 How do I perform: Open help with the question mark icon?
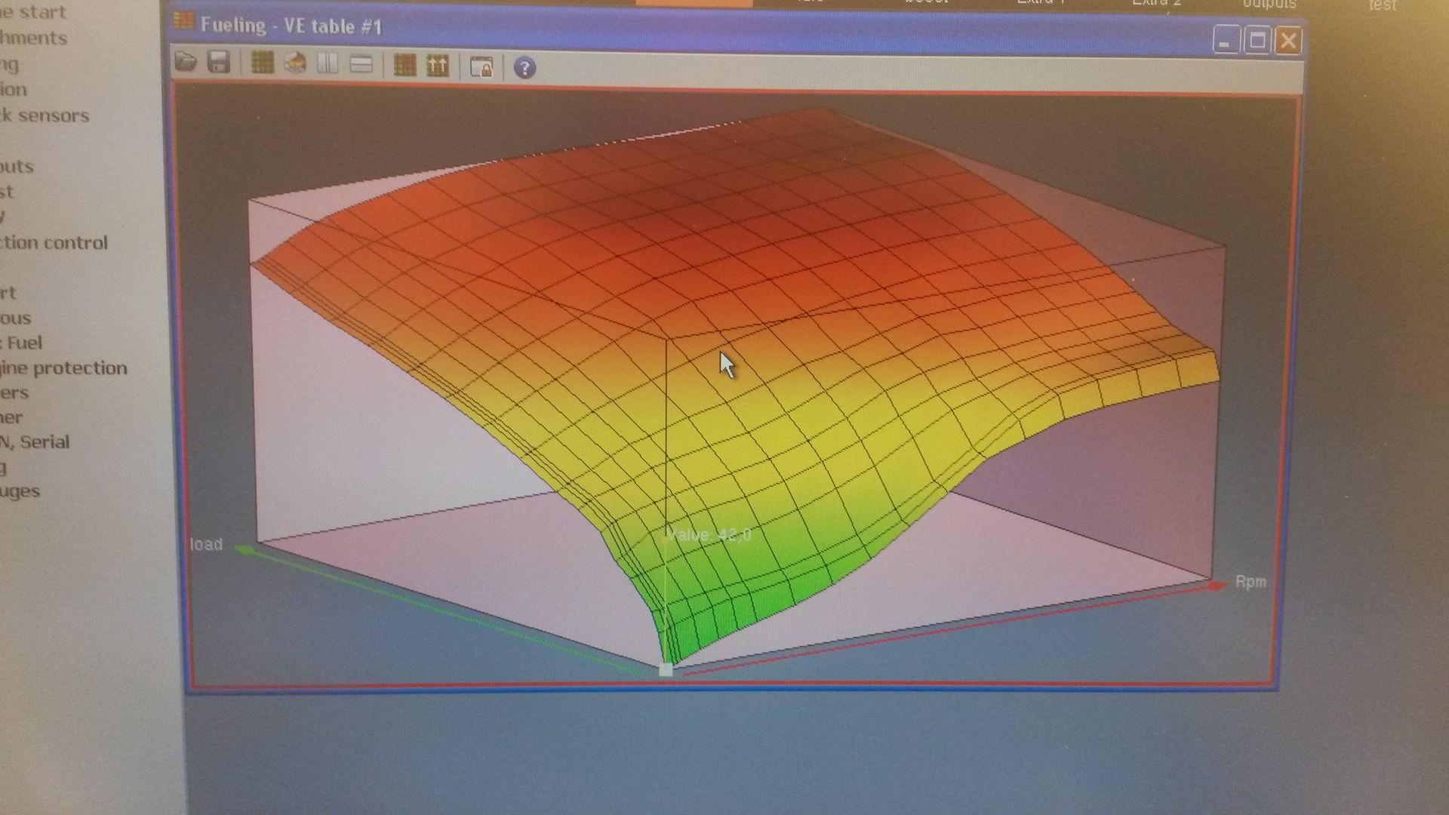point(525,69)
